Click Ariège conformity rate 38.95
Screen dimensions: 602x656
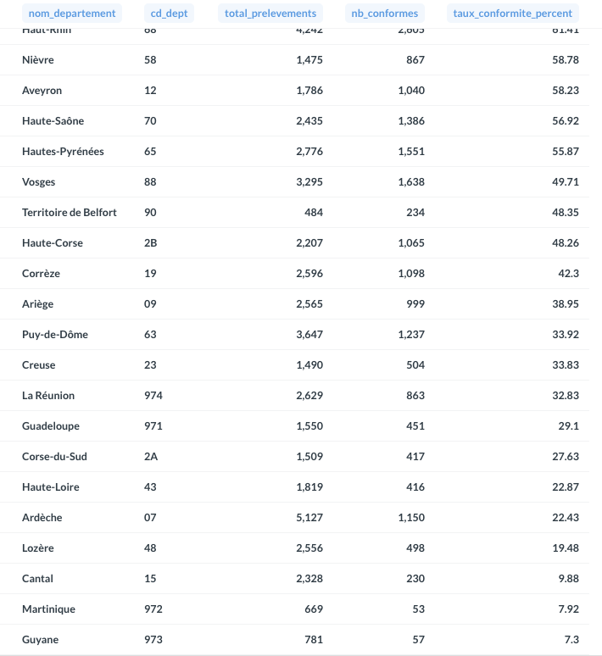(565, 304)
